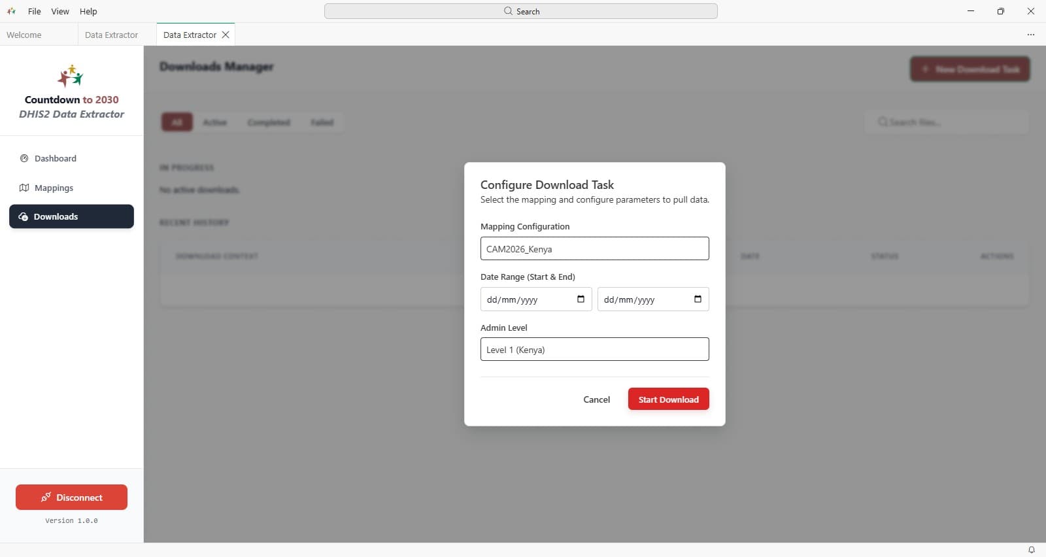Image resolution: width=1046 pixels, height=557 pixels.
Task: Select the Active filter tab
Action: pos(214,122)
